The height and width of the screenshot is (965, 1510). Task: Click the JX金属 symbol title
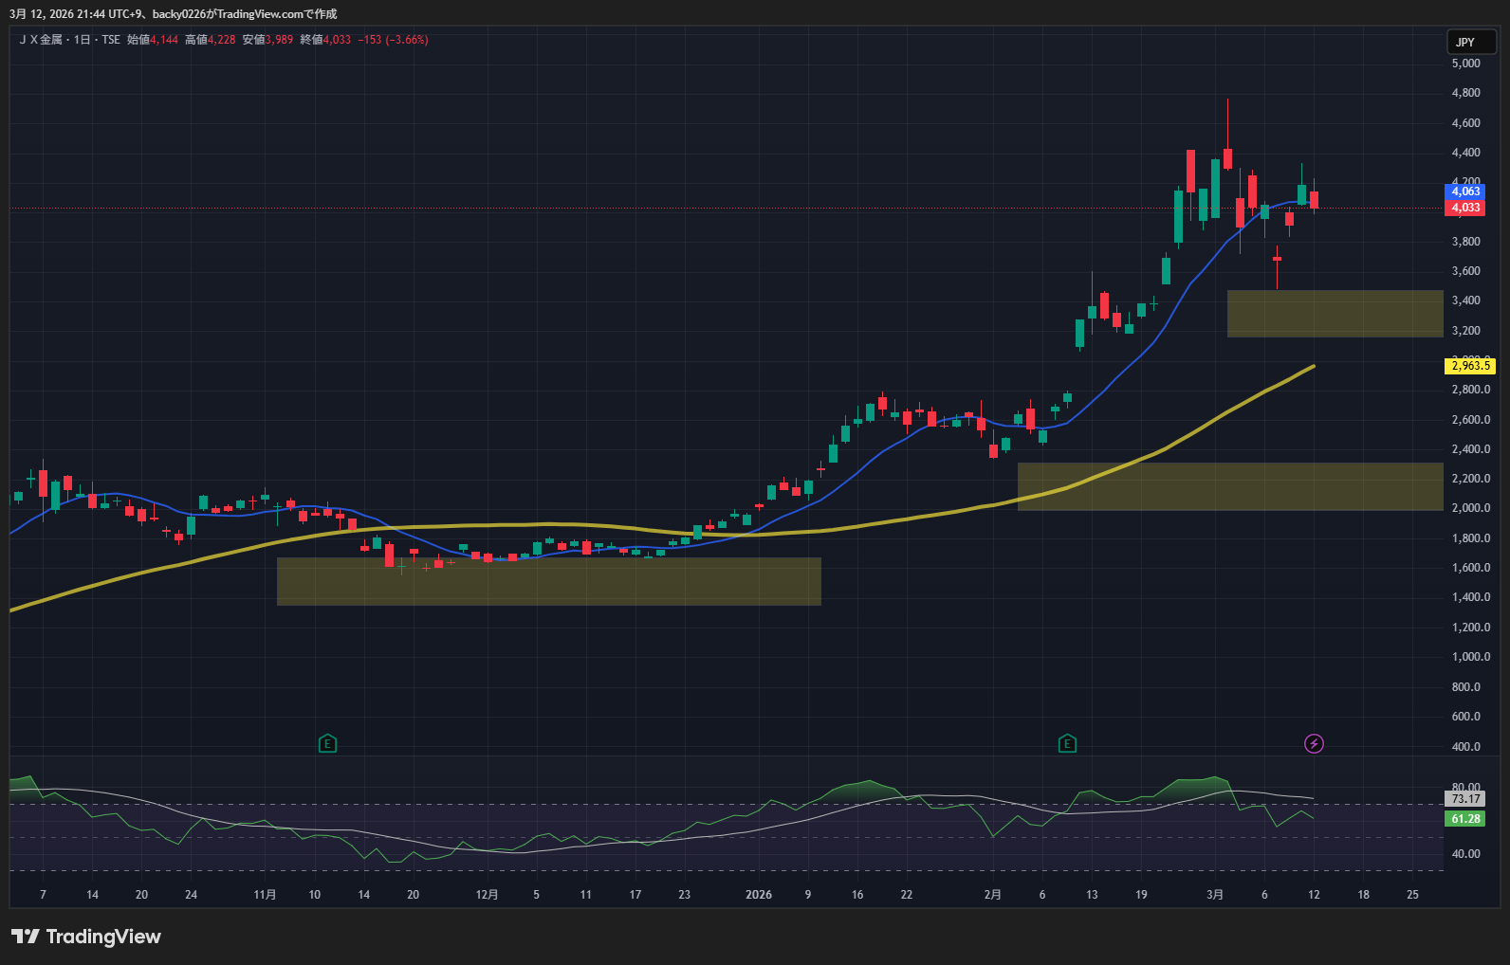41,40
